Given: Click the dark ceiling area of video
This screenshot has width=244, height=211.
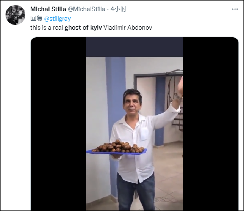Looking at the screenshot, I should (134, 47).
